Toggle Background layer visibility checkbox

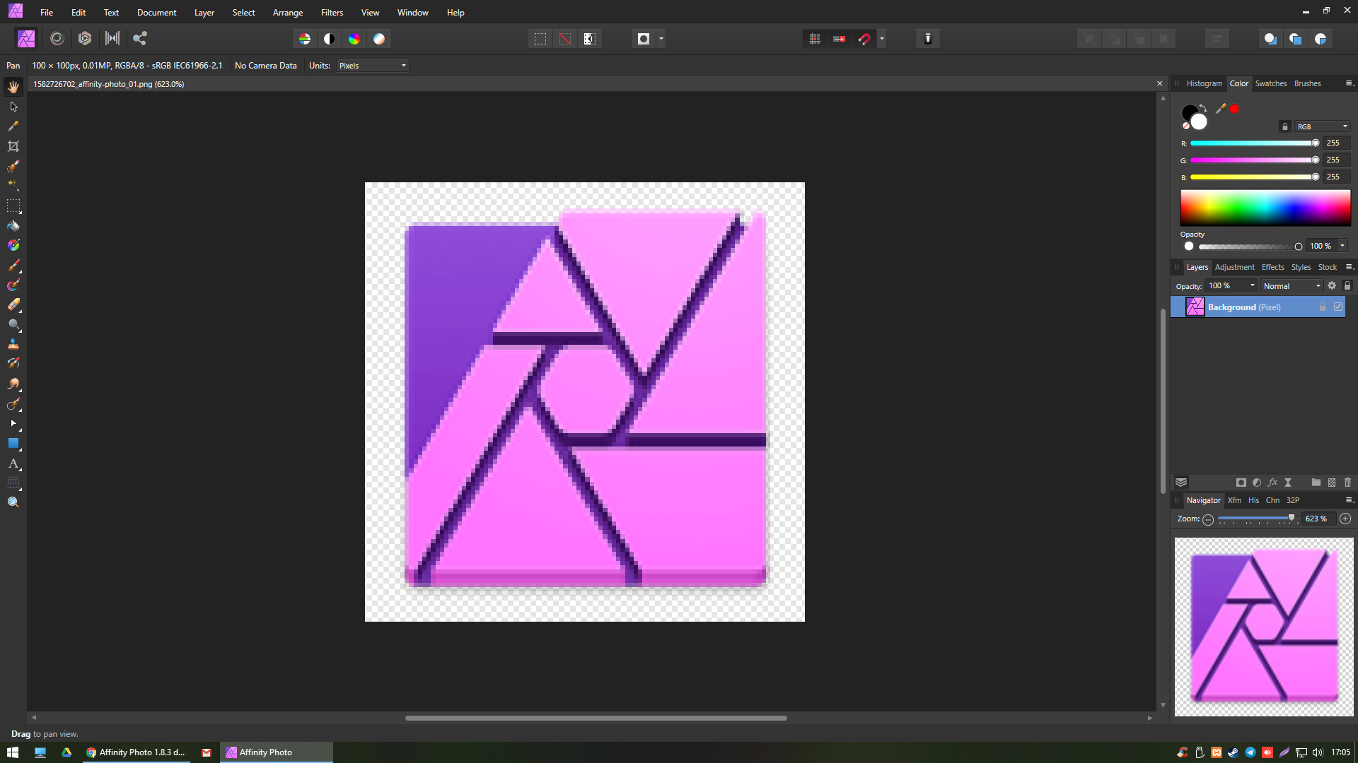1338,307
